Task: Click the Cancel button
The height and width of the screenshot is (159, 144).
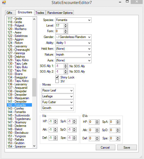Action: (105, 148)
